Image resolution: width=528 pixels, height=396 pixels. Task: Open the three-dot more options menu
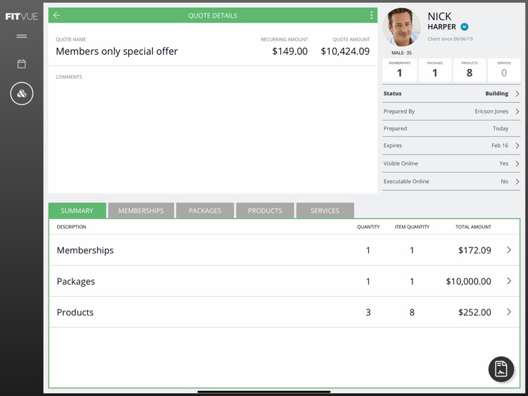[371, 16]
